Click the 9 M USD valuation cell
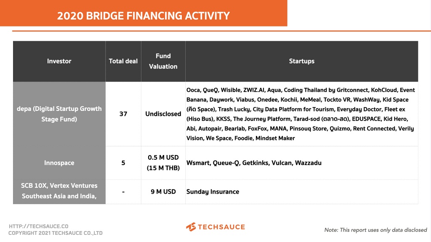The width and height of the screenshot is (431, 242). (163, 192)
